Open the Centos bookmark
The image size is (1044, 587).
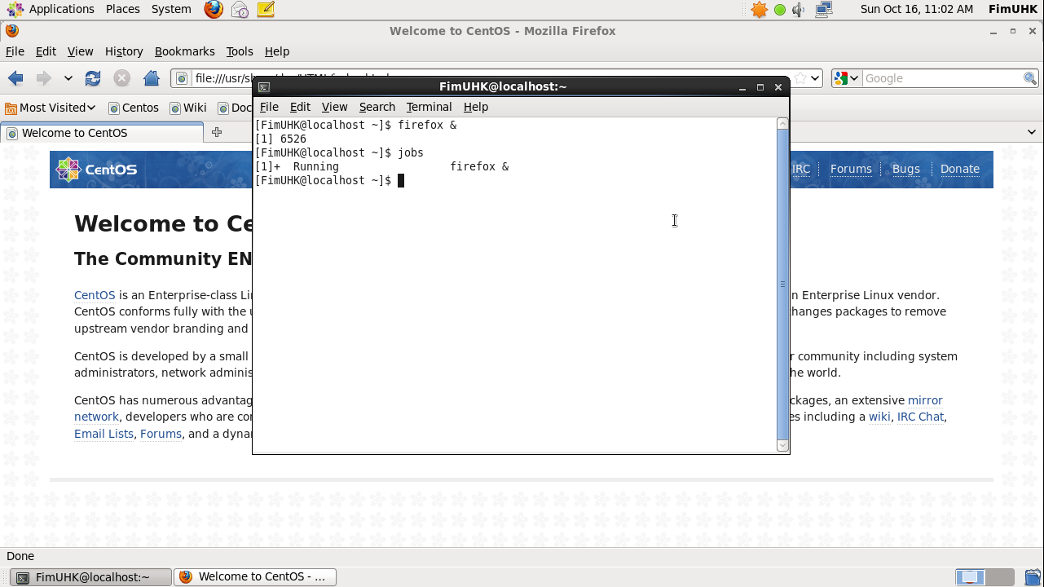pyautogui.click(x=134, y=108)
